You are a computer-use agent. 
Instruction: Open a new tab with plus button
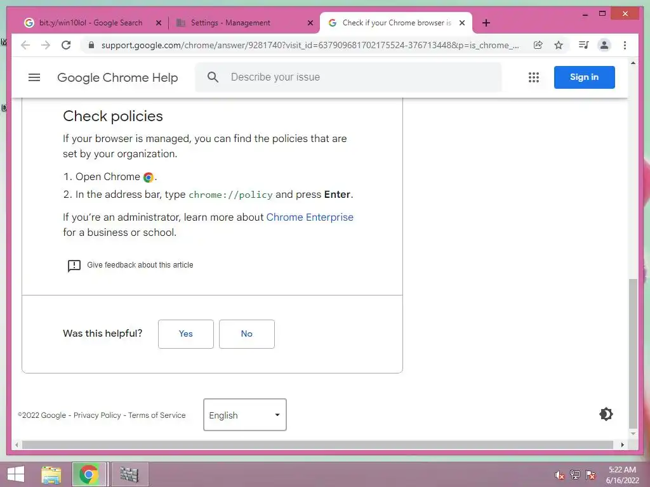click(x=486, y=23)
